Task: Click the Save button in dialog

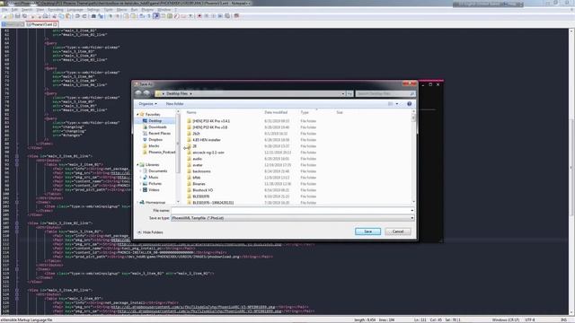Action: (x=367, y=231)
